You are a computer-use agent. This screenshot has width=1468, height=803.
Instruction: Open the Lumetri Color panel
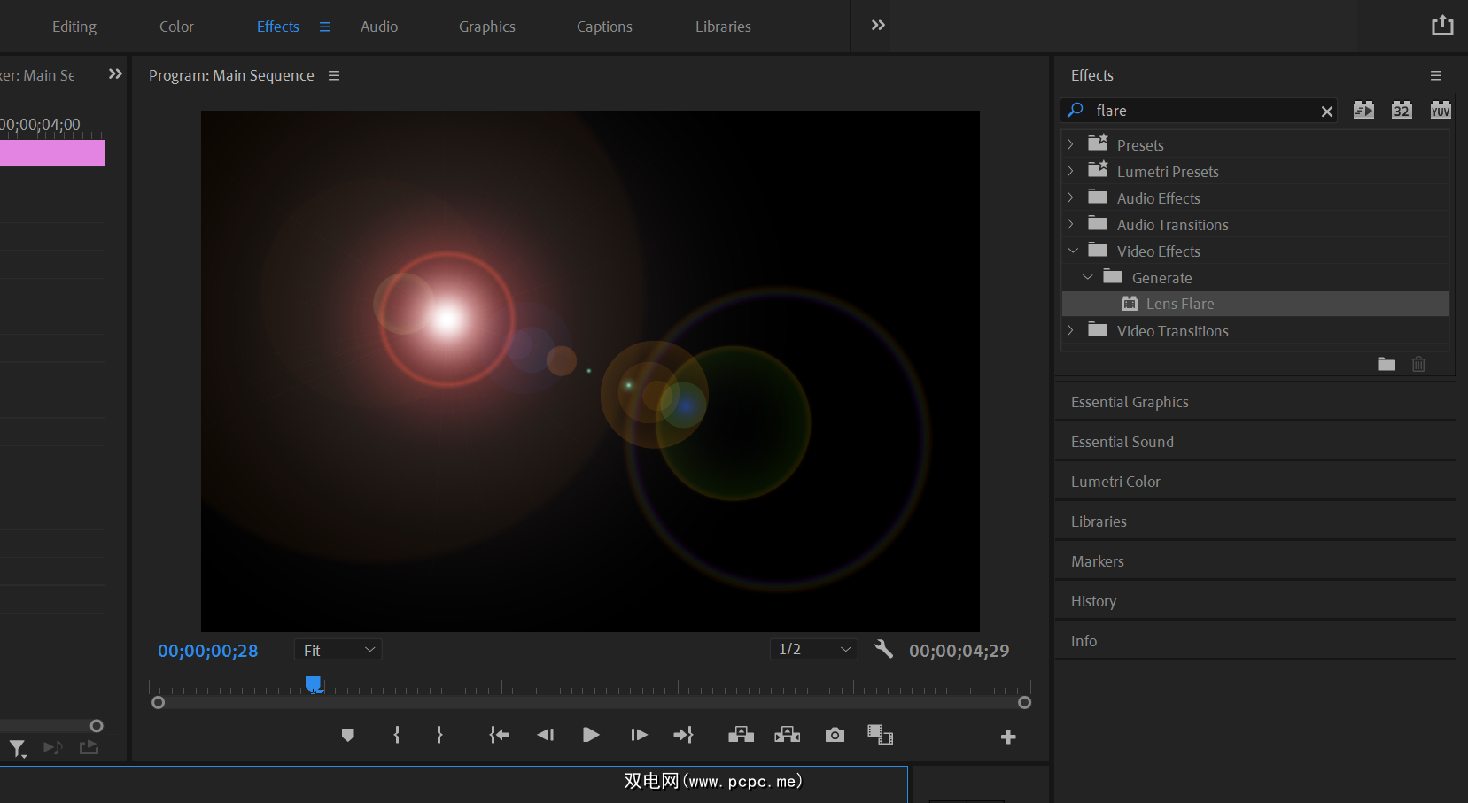click(1115, 482)
